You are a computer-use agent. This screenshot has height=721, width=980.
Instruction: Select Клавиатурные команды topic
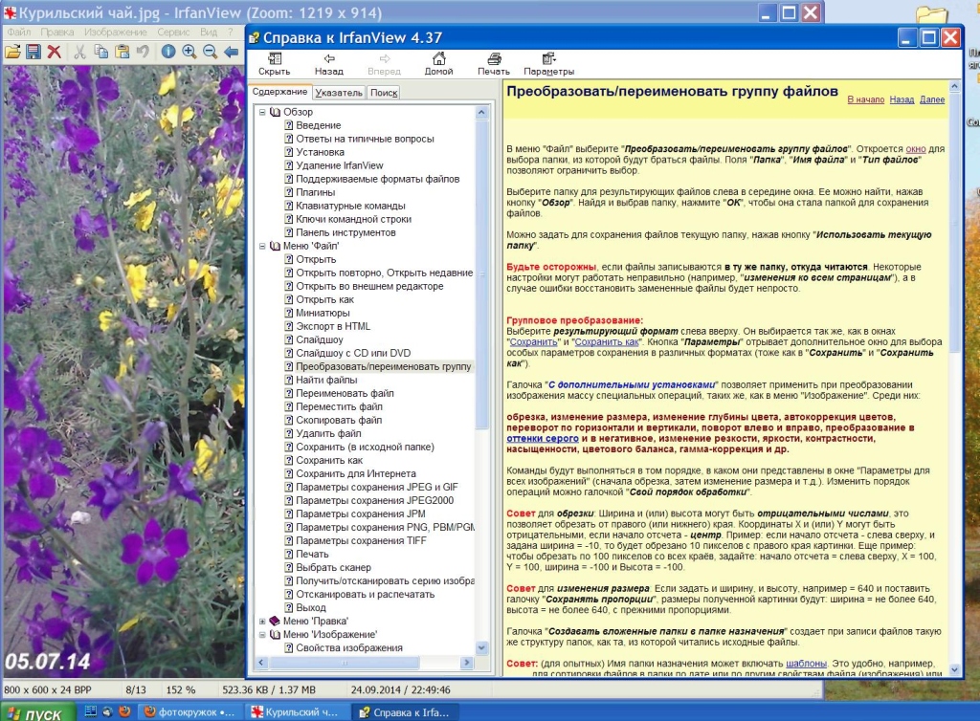point(350,206)
